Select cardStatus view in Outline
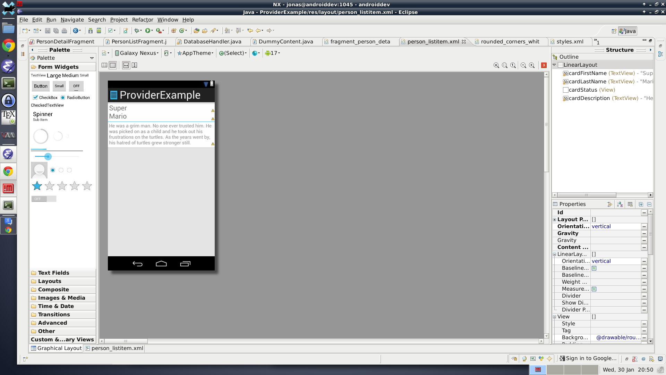Viewport: 666px width, 375px height. [x=583, y=90]
